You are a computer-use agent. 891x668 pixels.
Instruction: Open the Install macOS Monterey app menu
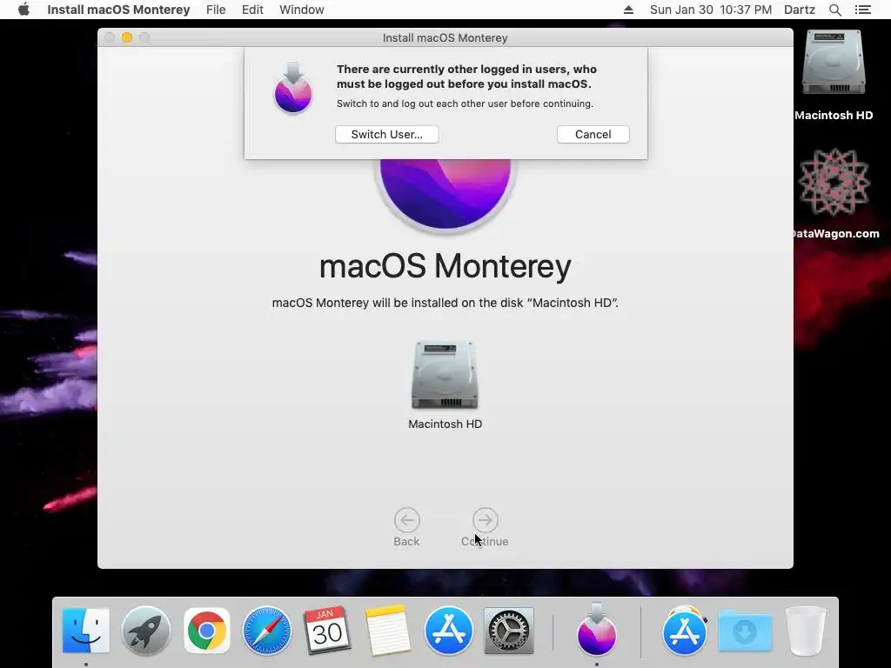tap(118, 10)
